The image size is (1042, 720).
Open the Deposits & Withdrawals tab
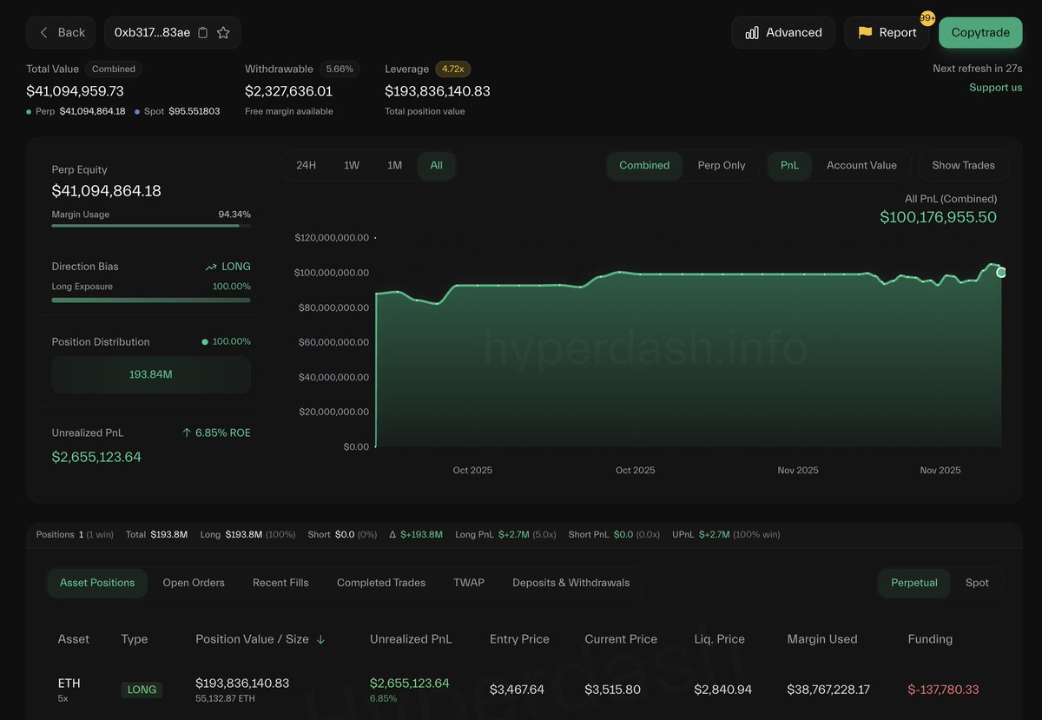tap(570, 583)
